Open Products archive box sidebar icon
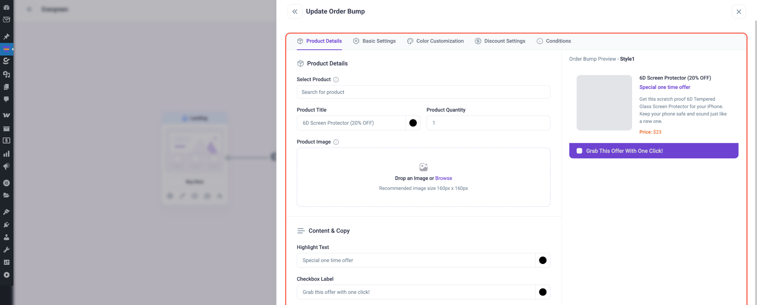Screen dimensions: 757x305 click(6, 128)
